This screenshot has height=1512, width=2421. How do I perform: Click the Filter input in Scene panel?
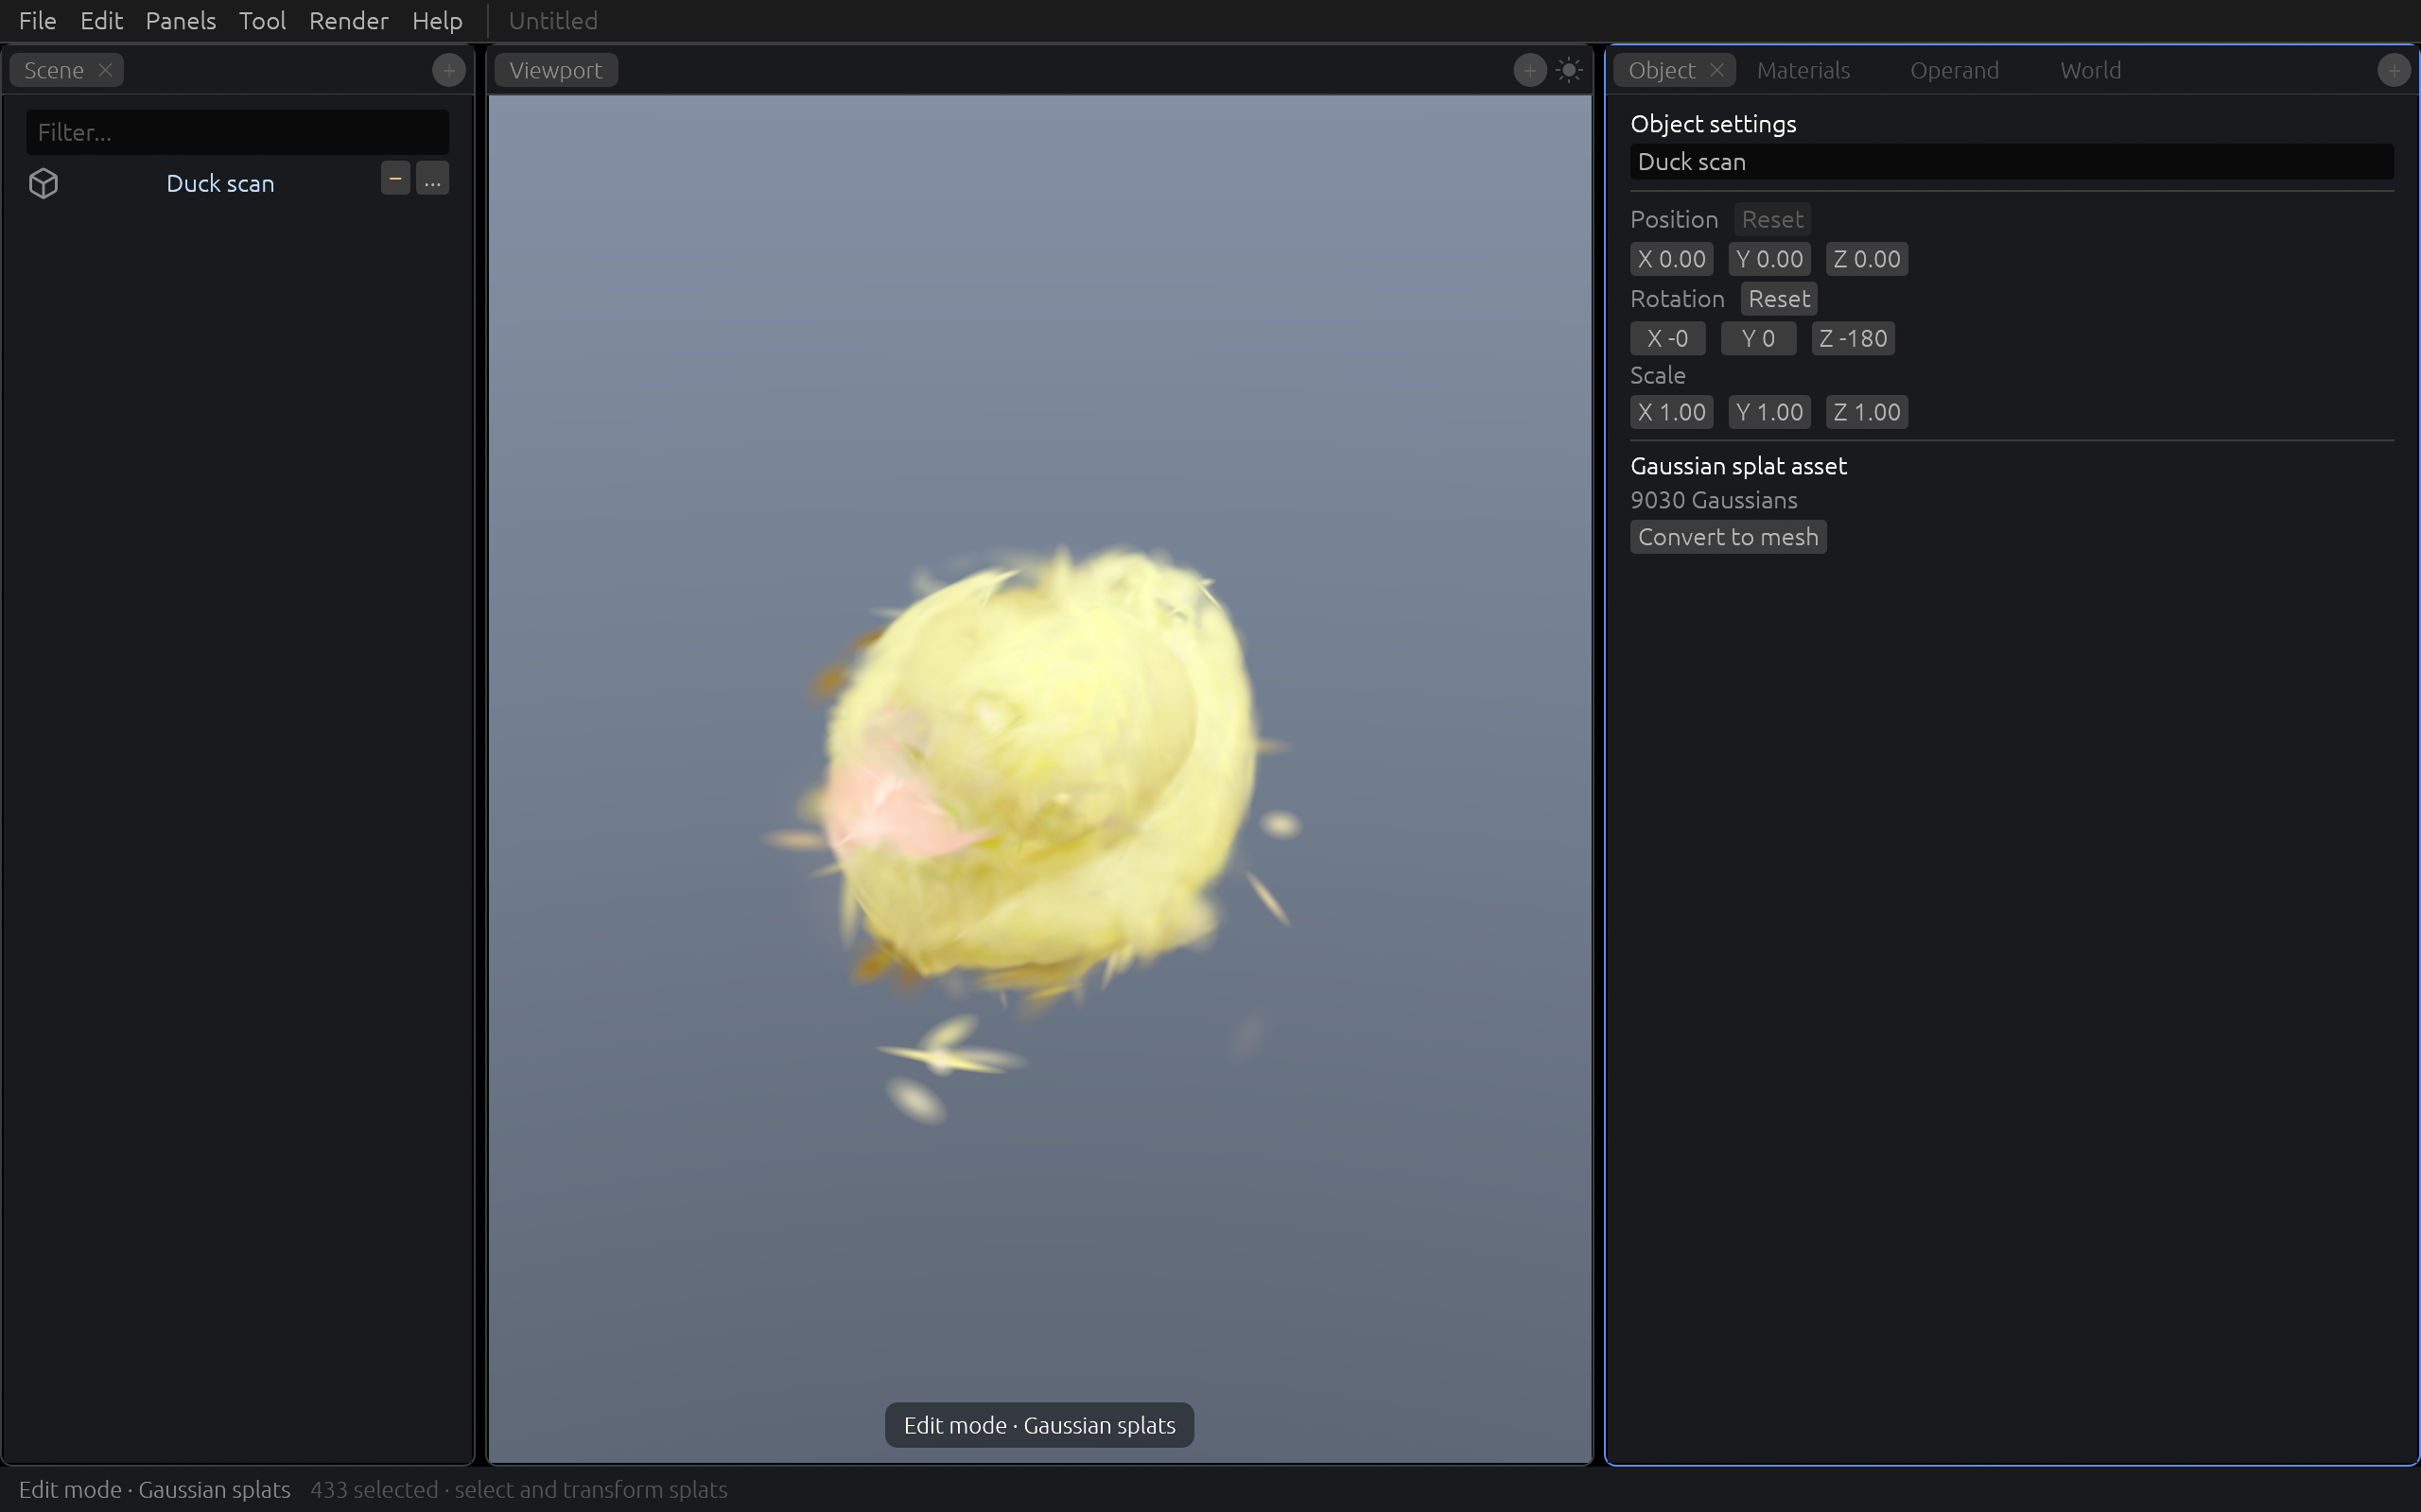click(237, 132)
